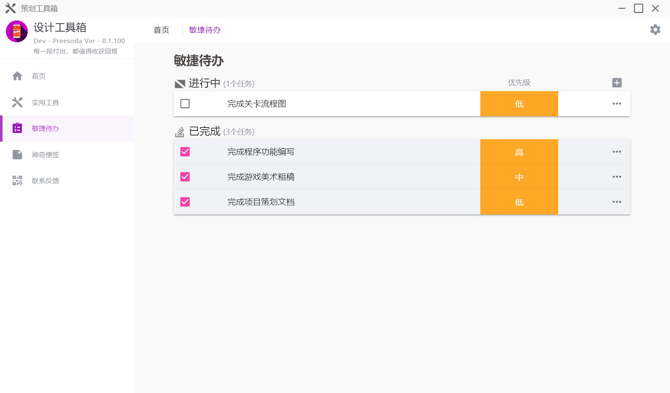670x393 pixels.
Task: Select the 敏捷待办 navigation tab
Action: pyautogui.click(x=205, y=30)
